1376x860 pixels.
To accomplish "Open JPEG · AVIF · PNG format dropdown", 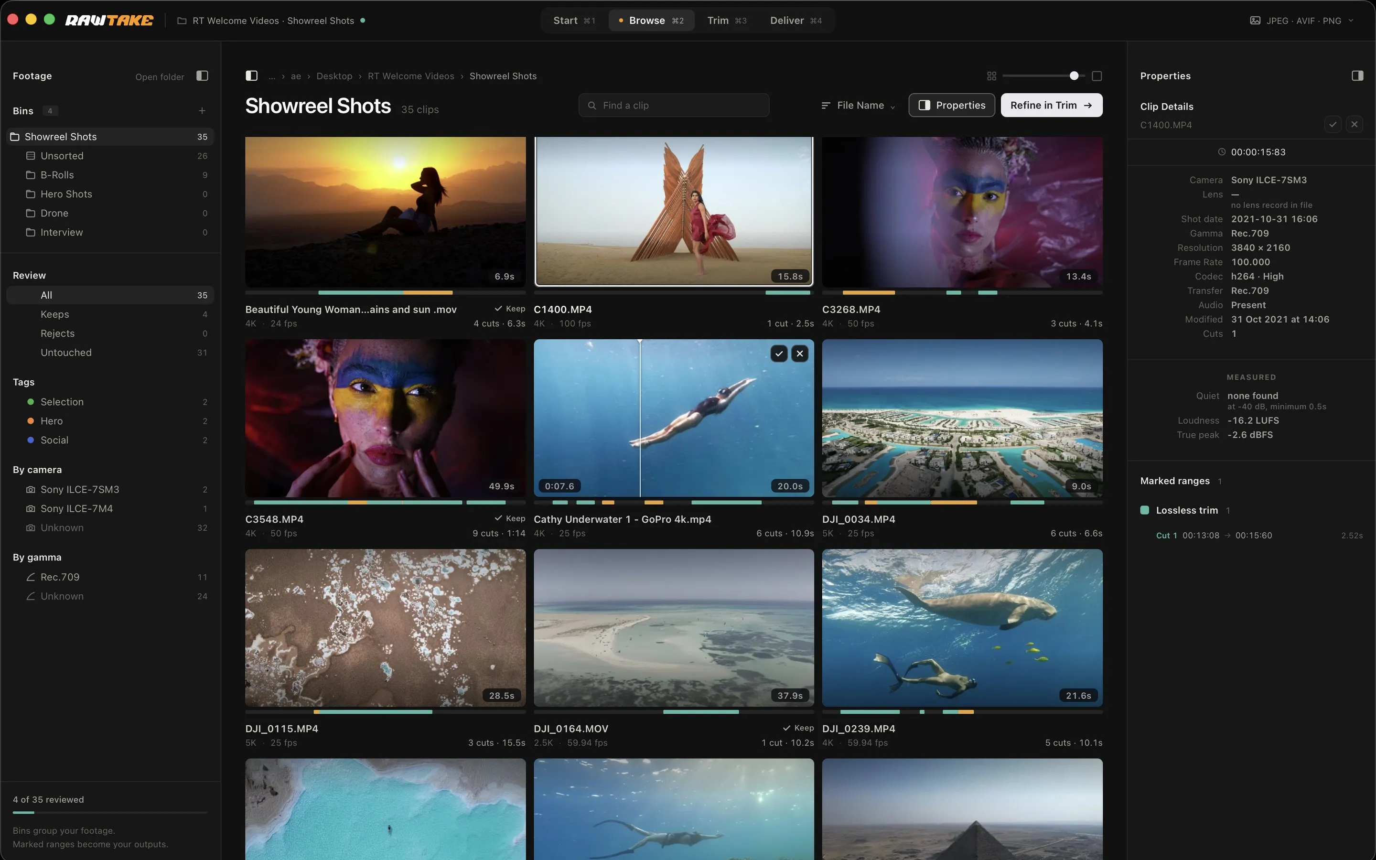I will (1301, 21).
